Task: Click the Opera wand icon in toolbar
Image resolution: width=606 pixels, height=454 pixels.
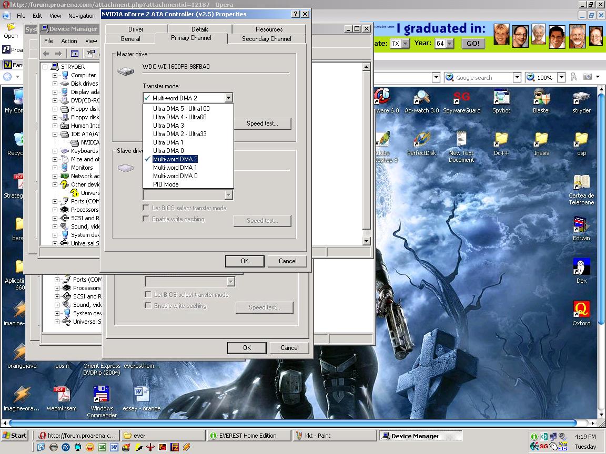Action: point(573,77)
